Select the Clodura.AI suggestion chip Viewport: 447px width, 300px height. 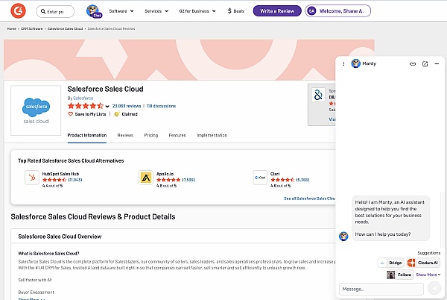pyautogui.click(x=423, y=263)
